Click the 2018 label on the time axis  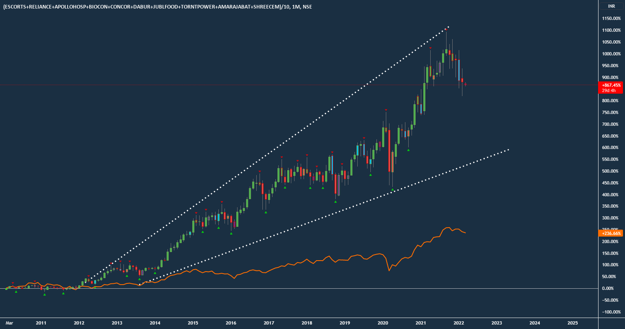307,323
